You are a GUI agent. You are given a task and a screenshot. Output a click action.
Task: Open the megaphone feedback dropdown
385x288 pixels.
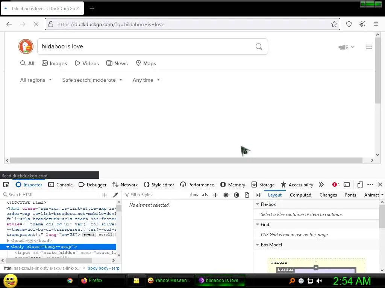(346, 47)
